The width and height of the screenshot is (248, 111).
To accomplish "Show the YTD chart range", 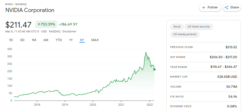I will coord(59,40).
